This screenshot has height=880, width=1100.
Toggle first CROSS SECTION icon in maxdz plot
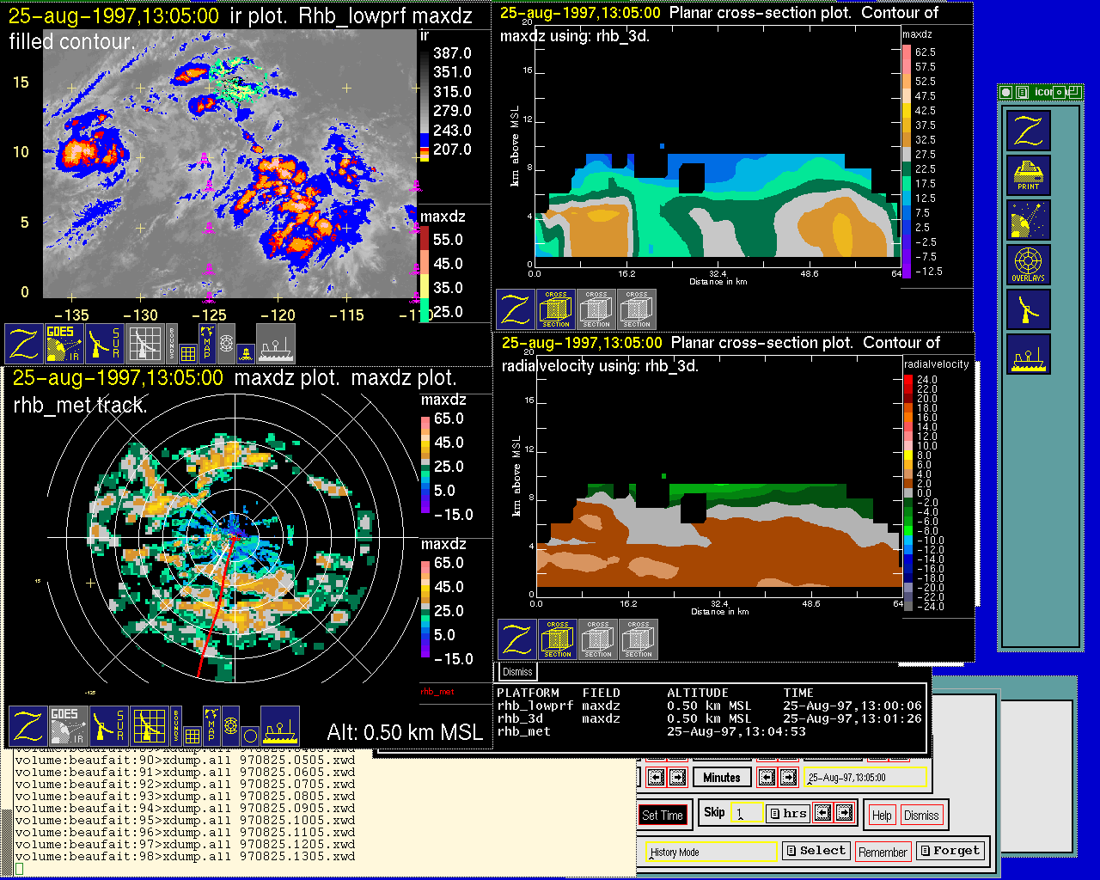point(555,309)
